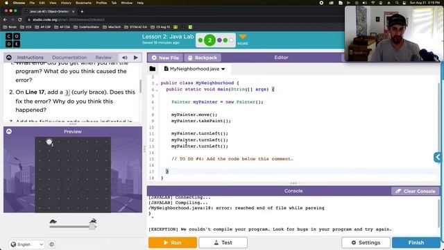Collapse the code fold arrow on line 4
This screenshot has height=250, width=444.
click(157, 90)
